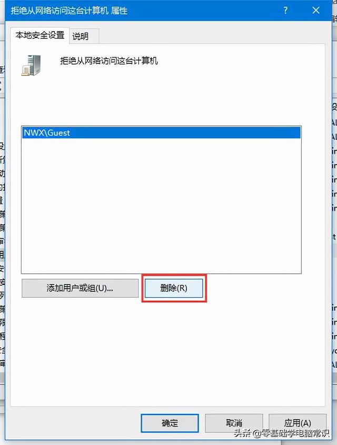Click the 头条 @零基础学电脑常识 watermark

coord(282,433)
